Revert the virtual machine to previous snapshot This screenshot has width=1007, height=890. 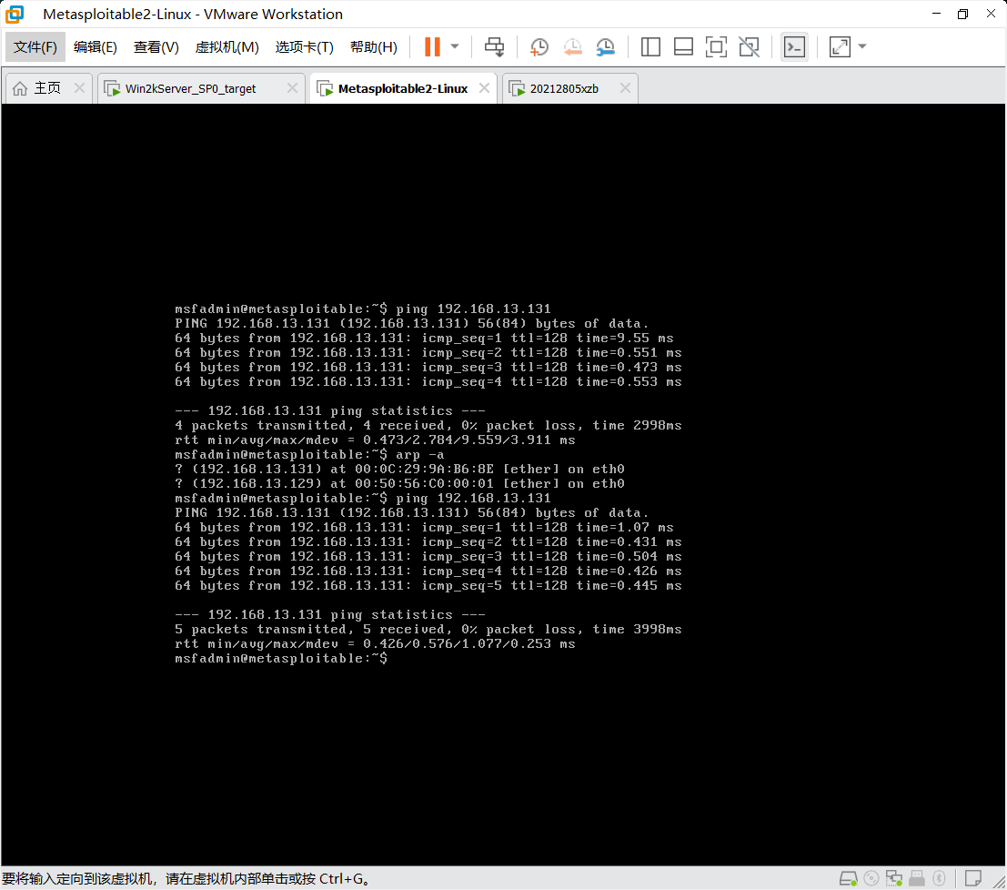[572, 47]
